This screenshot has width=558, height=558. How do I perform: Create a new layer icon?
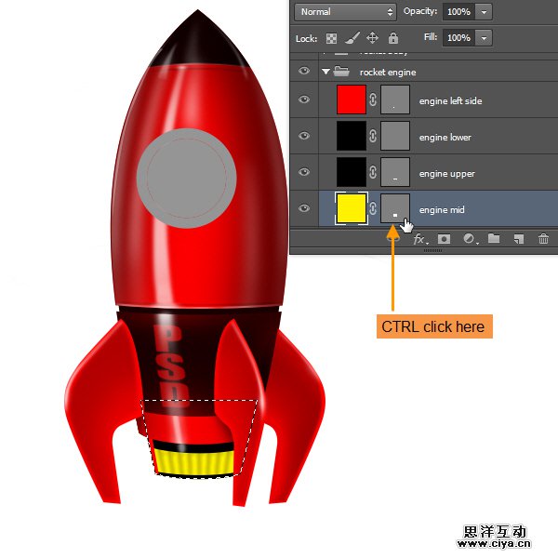coord(519,239)
